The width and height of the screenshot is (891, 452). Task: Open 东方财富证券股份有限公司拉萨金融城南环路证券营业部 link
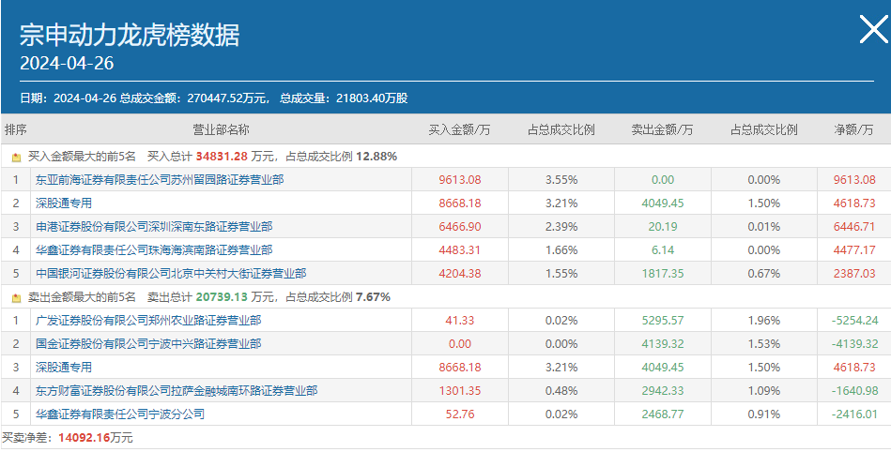click(177, 391)
